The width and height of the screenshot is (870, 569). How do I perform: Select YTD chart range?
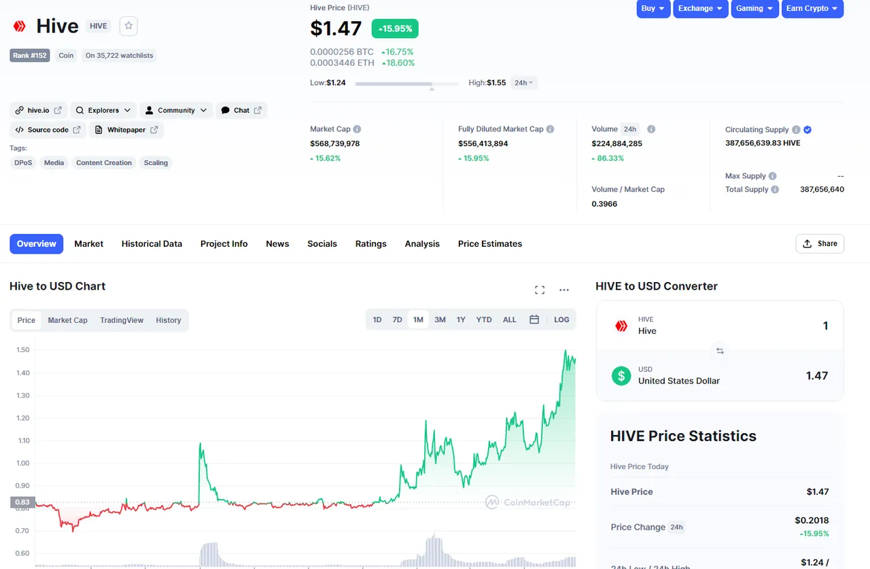[484, 320]
